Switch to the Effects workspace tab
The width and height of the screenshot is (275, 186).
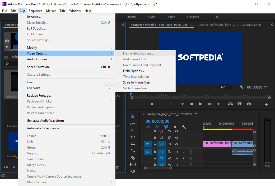131,17
